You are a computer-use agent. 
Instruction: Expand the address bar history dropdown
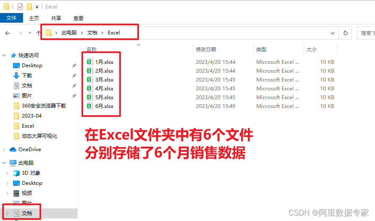[x=333, y=33]
